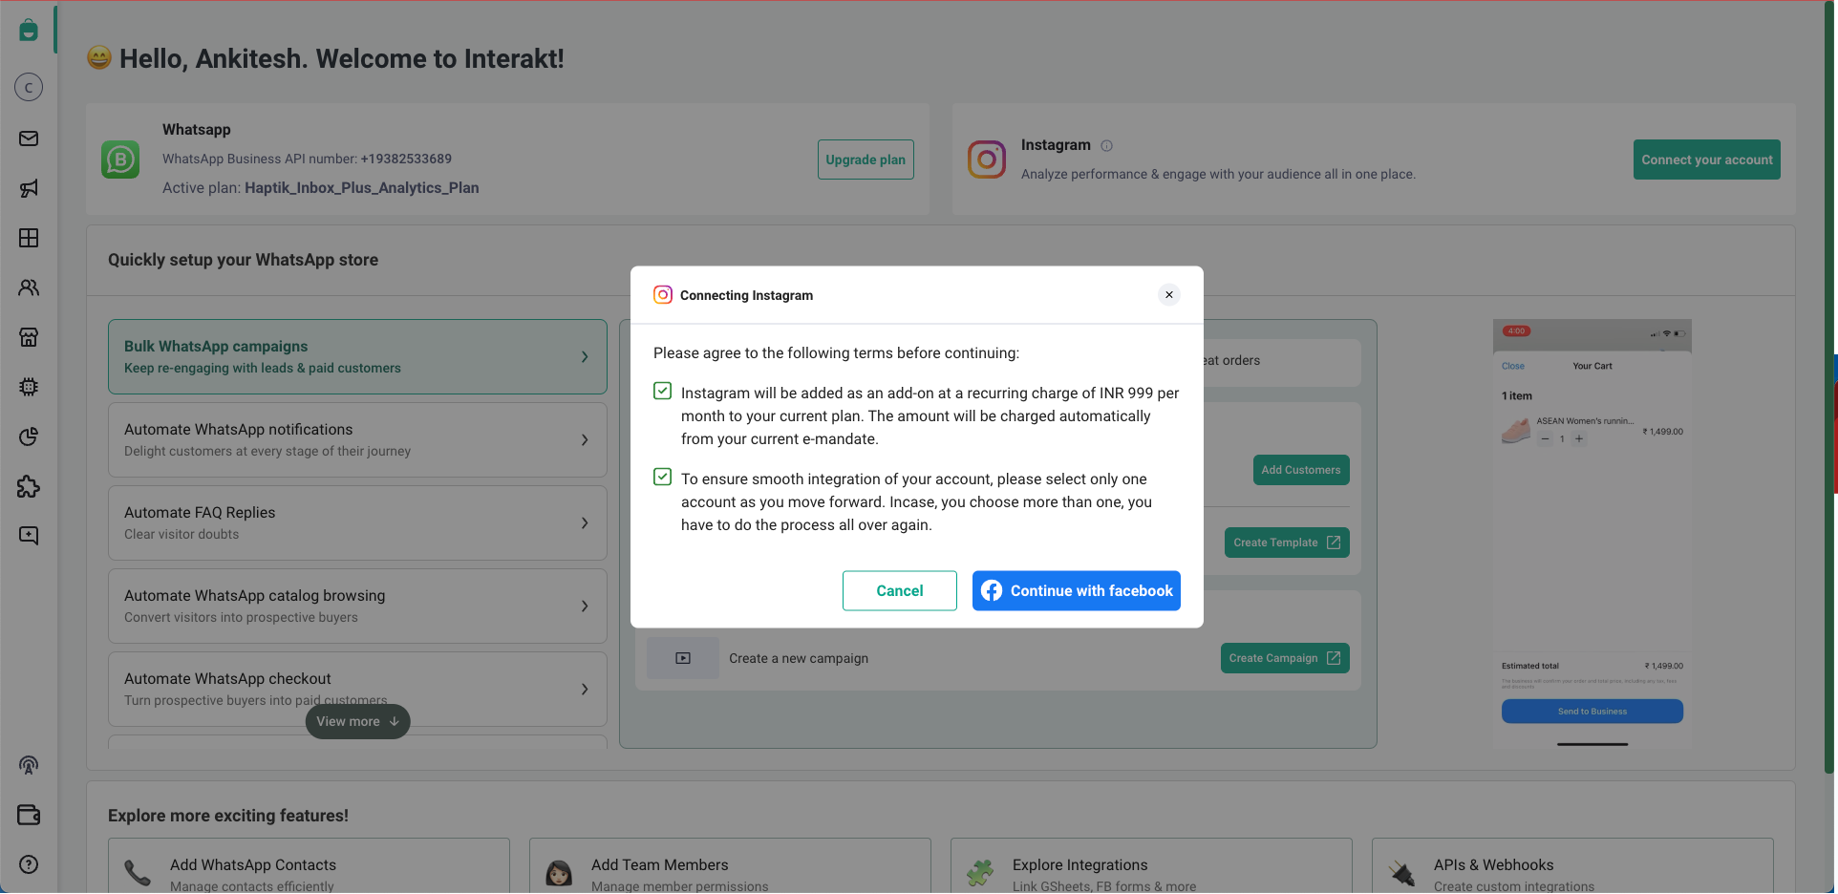The width and height of the screenshot is (1838, 894).
Task: Open the Inbox from the sidebar
Action: (29, 138)
